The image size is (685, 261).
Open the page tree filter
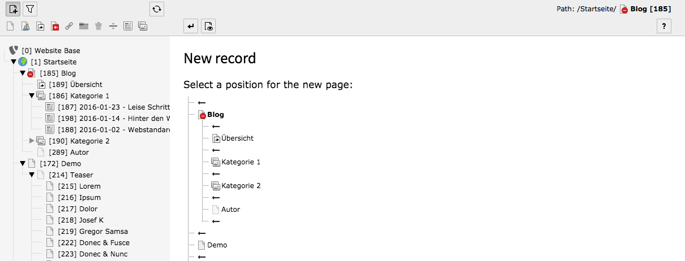pos(30,9)
